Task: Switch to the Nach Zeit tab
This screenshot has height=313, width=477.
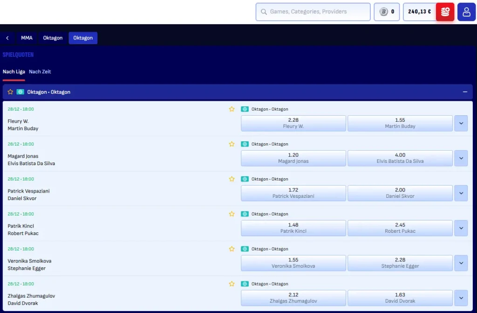Action: tap(40, 72)
